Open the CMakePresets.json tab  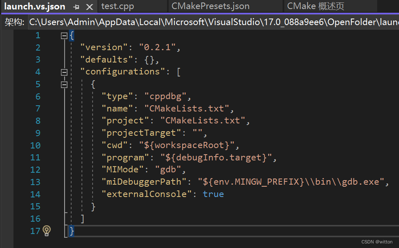coord(212,6)
